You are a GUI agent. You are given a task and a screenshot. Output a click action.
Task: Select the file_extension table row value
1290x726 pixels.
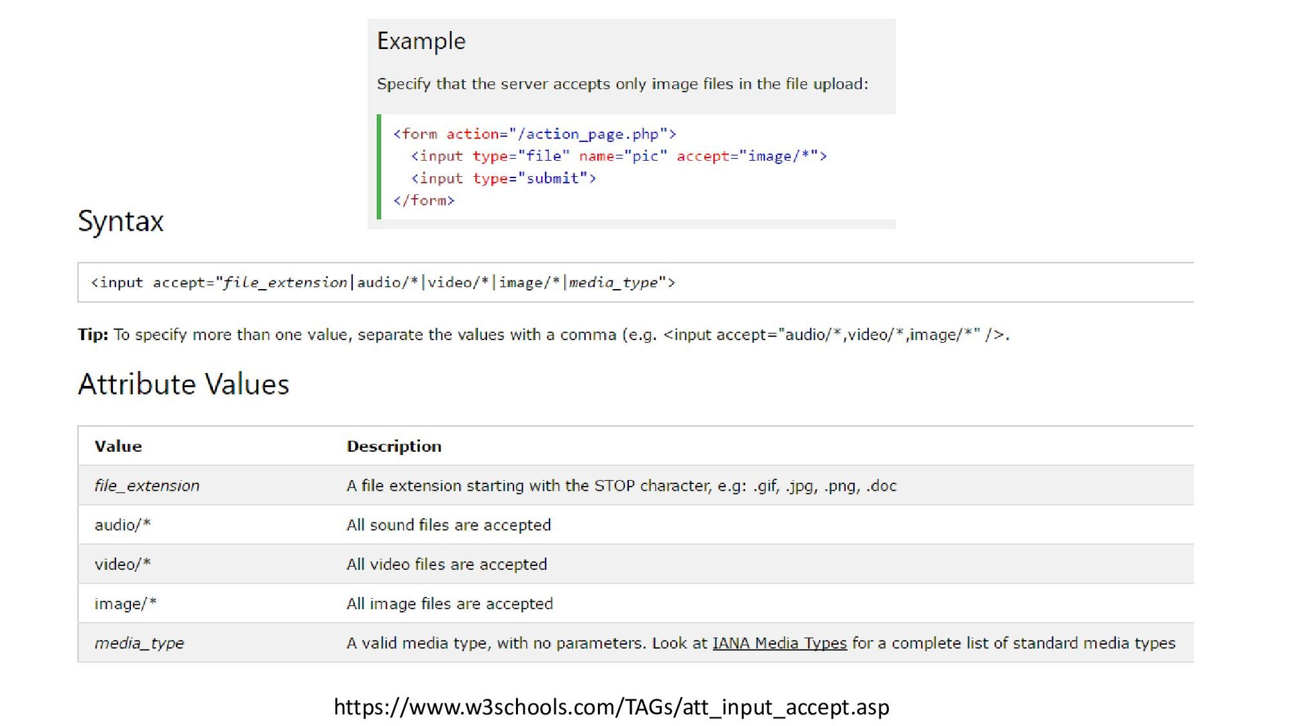tap(147, 485)
